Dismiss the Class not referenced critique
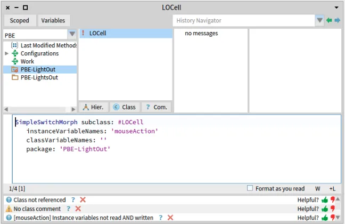 click(x=83, y=200)
